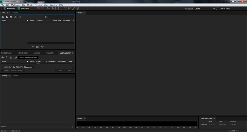Select the Time Selection tool
This screenshot has width=247, height=132.
coord(61,8)
